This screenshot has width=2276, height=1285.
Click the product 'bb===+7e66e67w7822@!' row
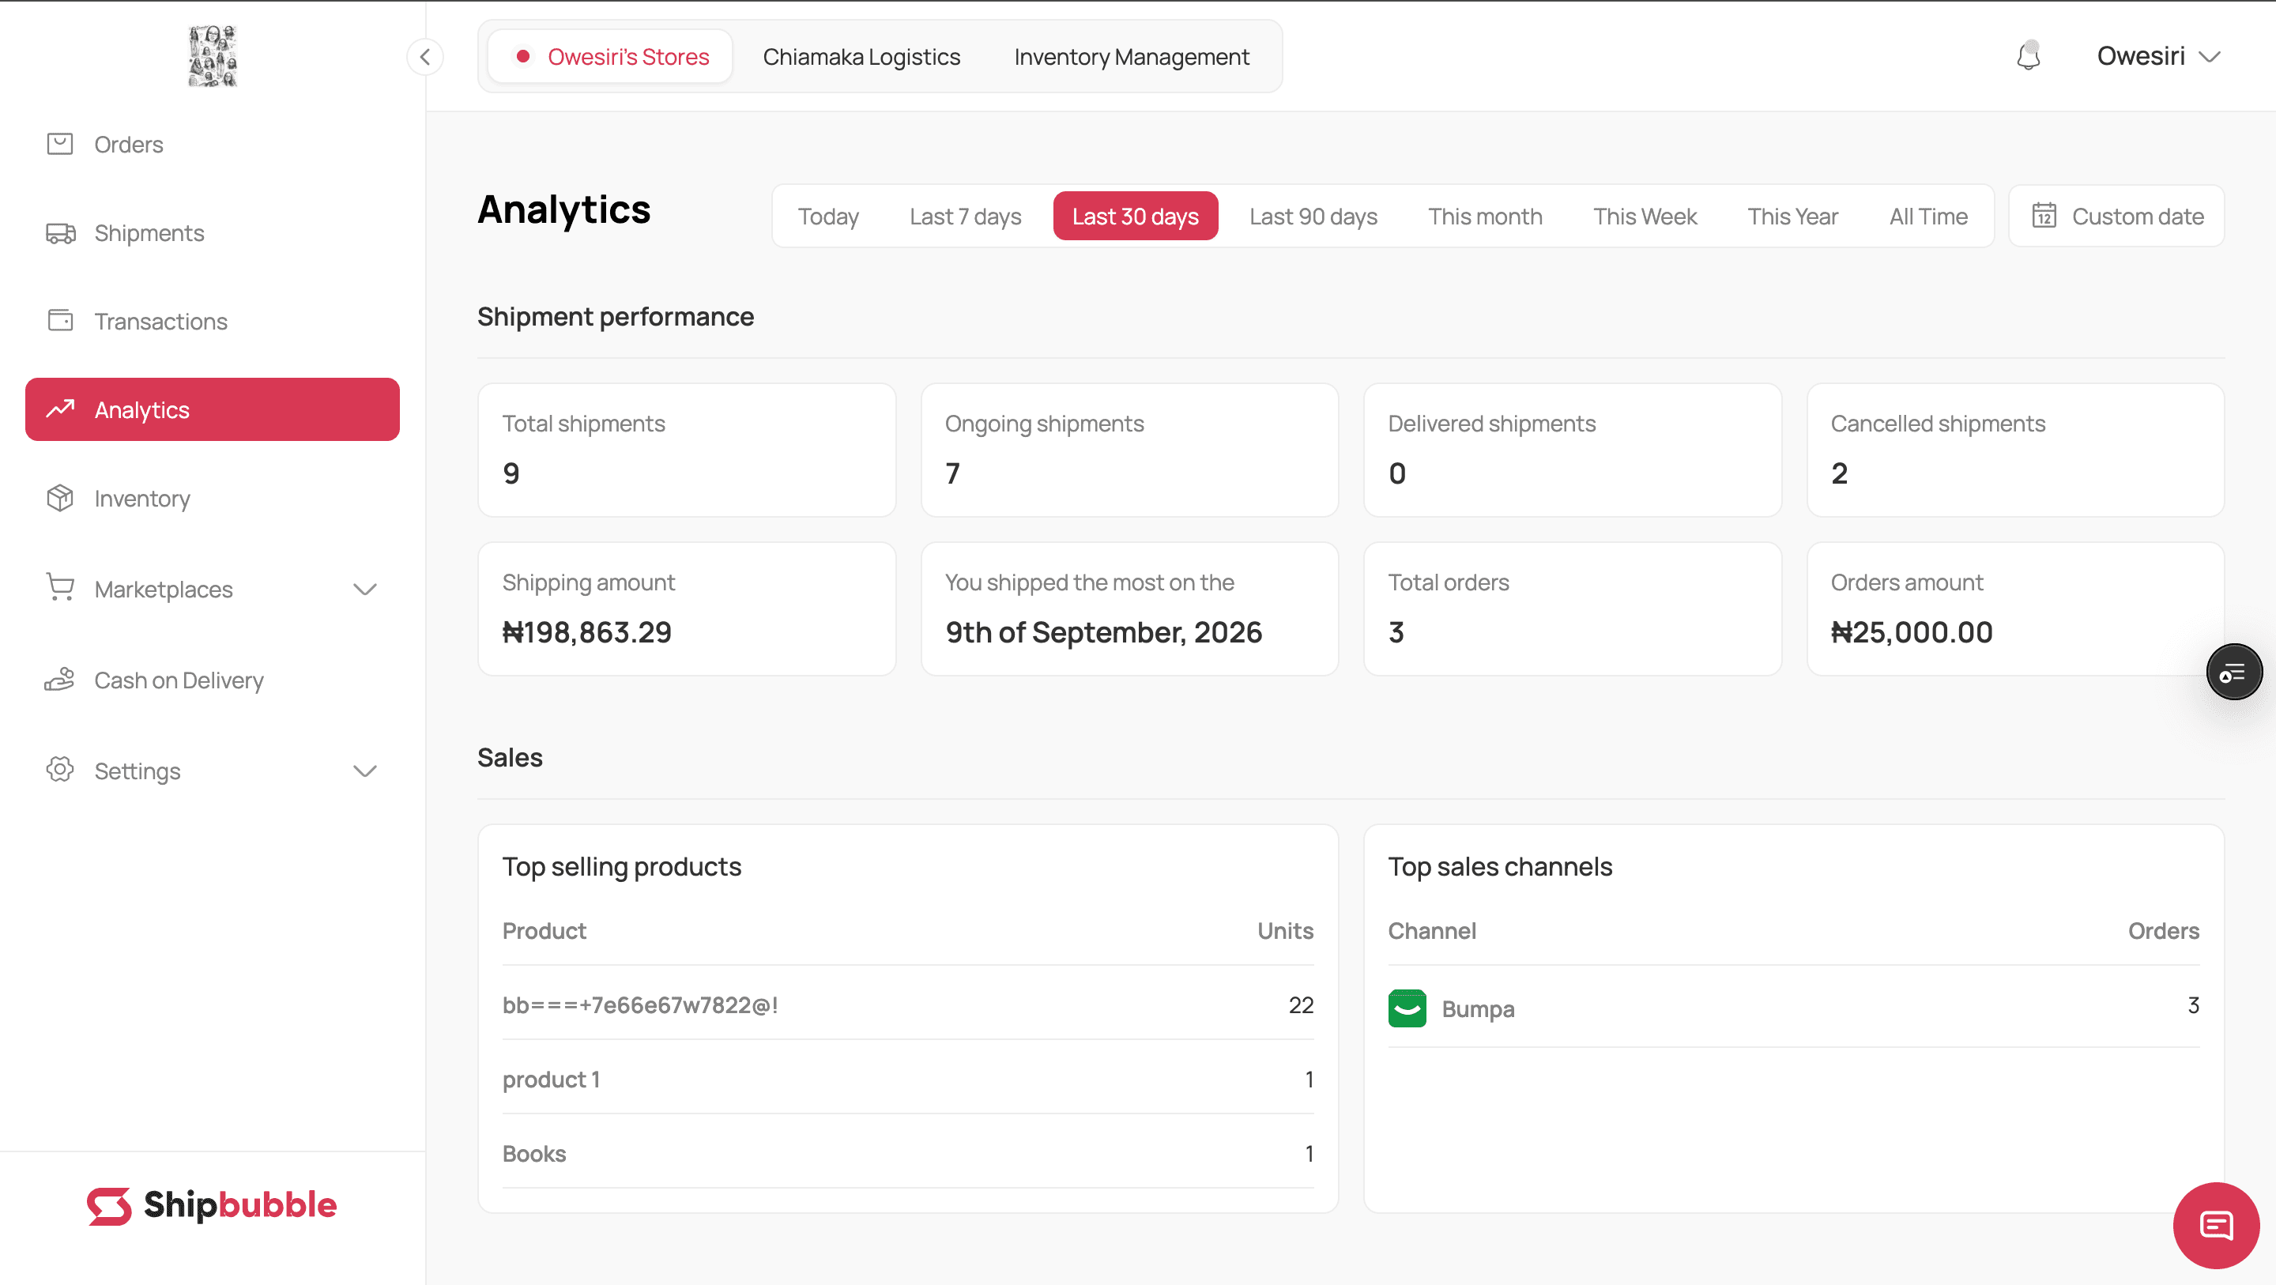(907, 1005)
